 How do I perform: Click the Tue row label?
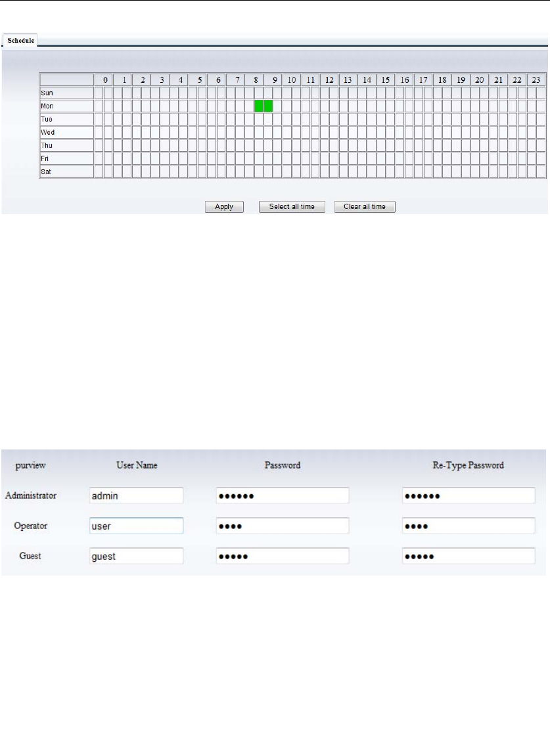pyautogui.click(x=47, y=120)
